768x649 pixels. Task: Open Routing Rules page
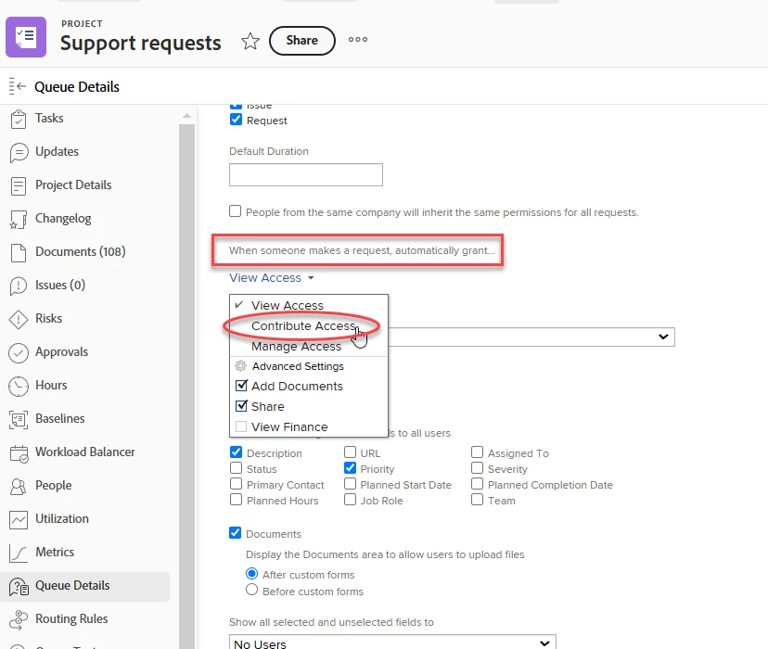(x=71, y=618)
